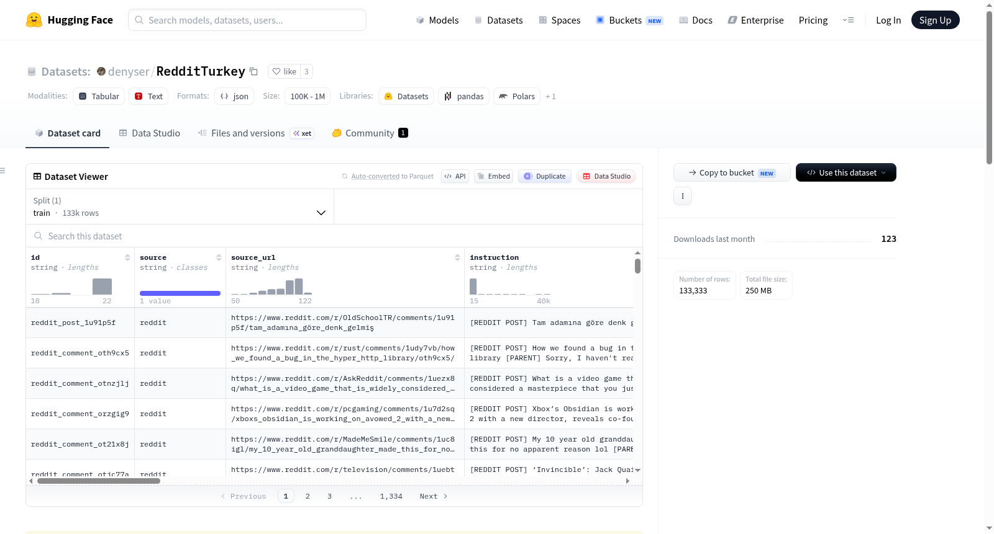The height and width of the screenshot is (534, 994).
Task: Copy the dataset name with the copy icon
Action: (253, 71)
